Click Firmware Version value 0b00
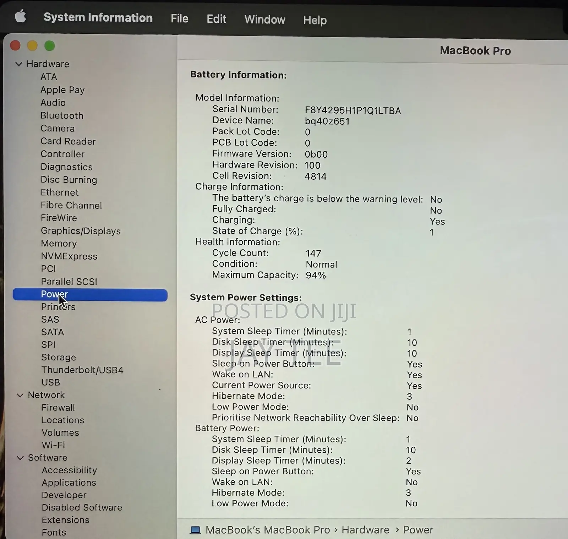Viewport: 568px width, 539px height. [316, 154]
